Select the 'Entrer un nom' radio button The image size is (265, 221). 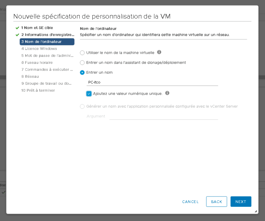(x=82, y=72)
